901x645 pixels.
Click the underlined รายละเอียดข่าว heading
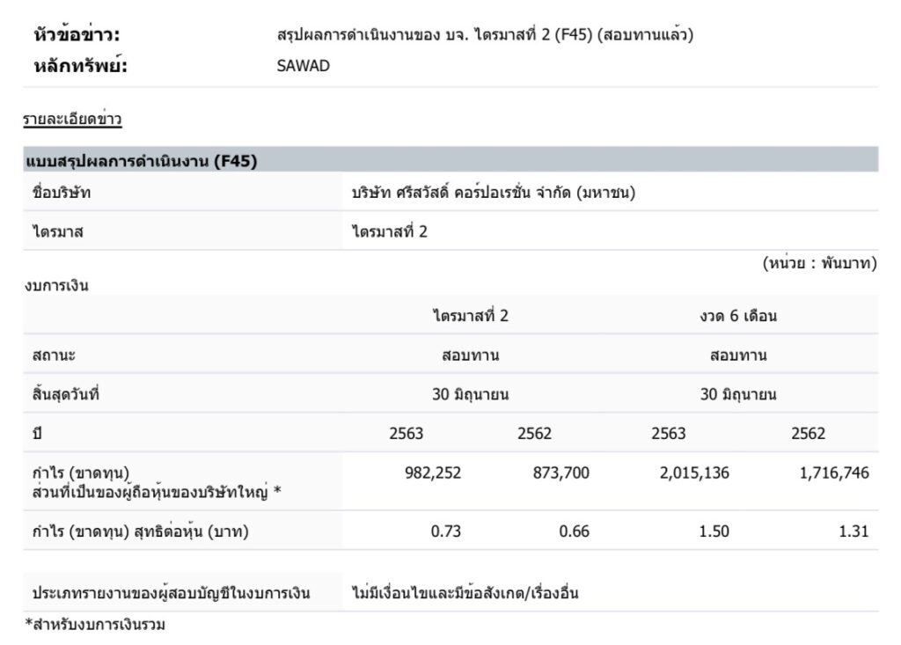72,120
